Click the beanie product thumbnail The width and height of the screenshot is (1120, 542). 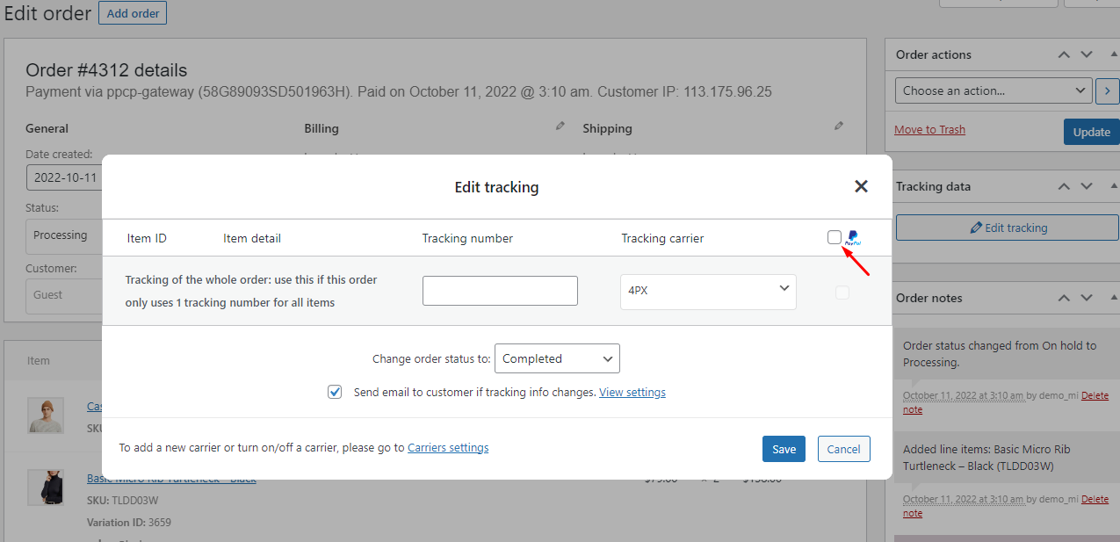(x=46, y=415)
